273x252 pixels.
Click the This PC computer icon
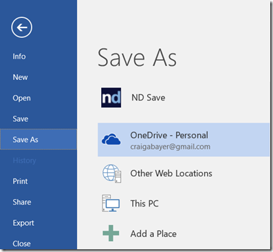coord(111,203)
